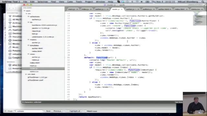Close the router.js tab
Screen dimensions: 207x116
(122, 9)
